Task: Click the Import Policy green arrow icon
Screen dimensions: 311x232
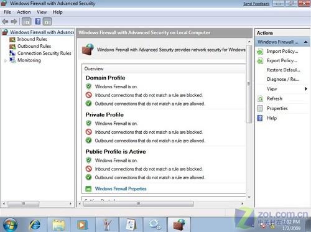Action: pyautogui.click(x=260, y=52)
